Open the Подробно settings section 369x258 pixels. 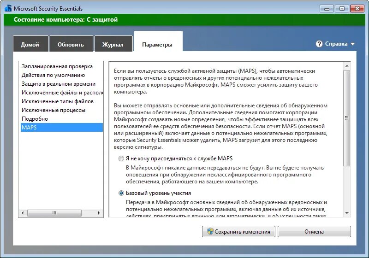[62, 119]
